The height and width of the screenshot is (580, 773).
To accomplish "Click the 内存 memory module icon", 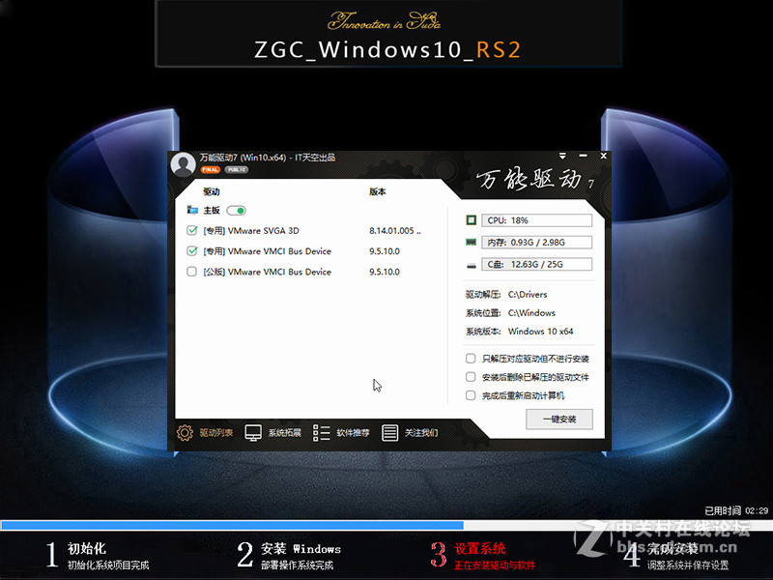I will [x=470, y=241].
